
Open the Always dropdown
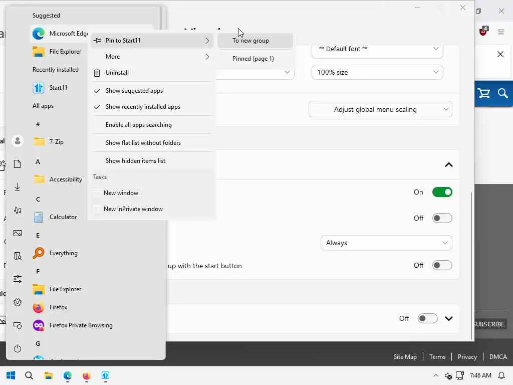[386, 243]
